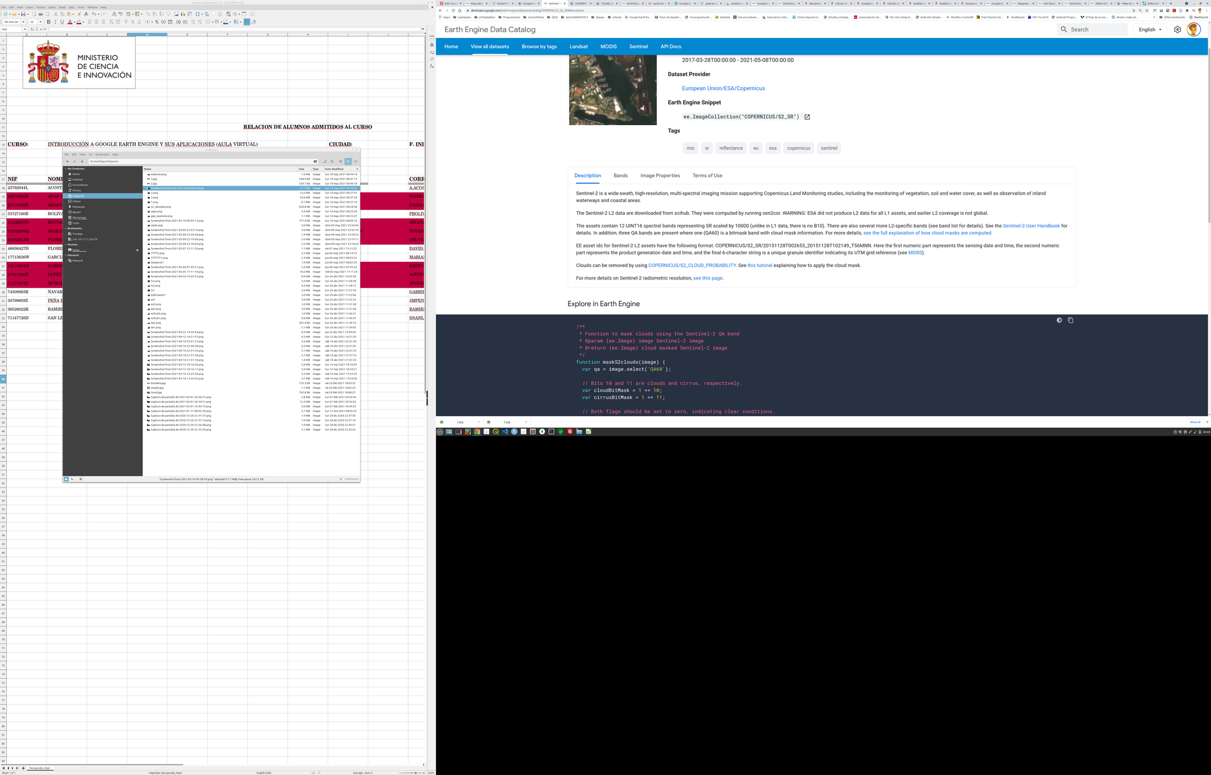This screenshot has width=1211, height=775.
Task: Click file manager search magnifier icon
Action: [332, 161]
